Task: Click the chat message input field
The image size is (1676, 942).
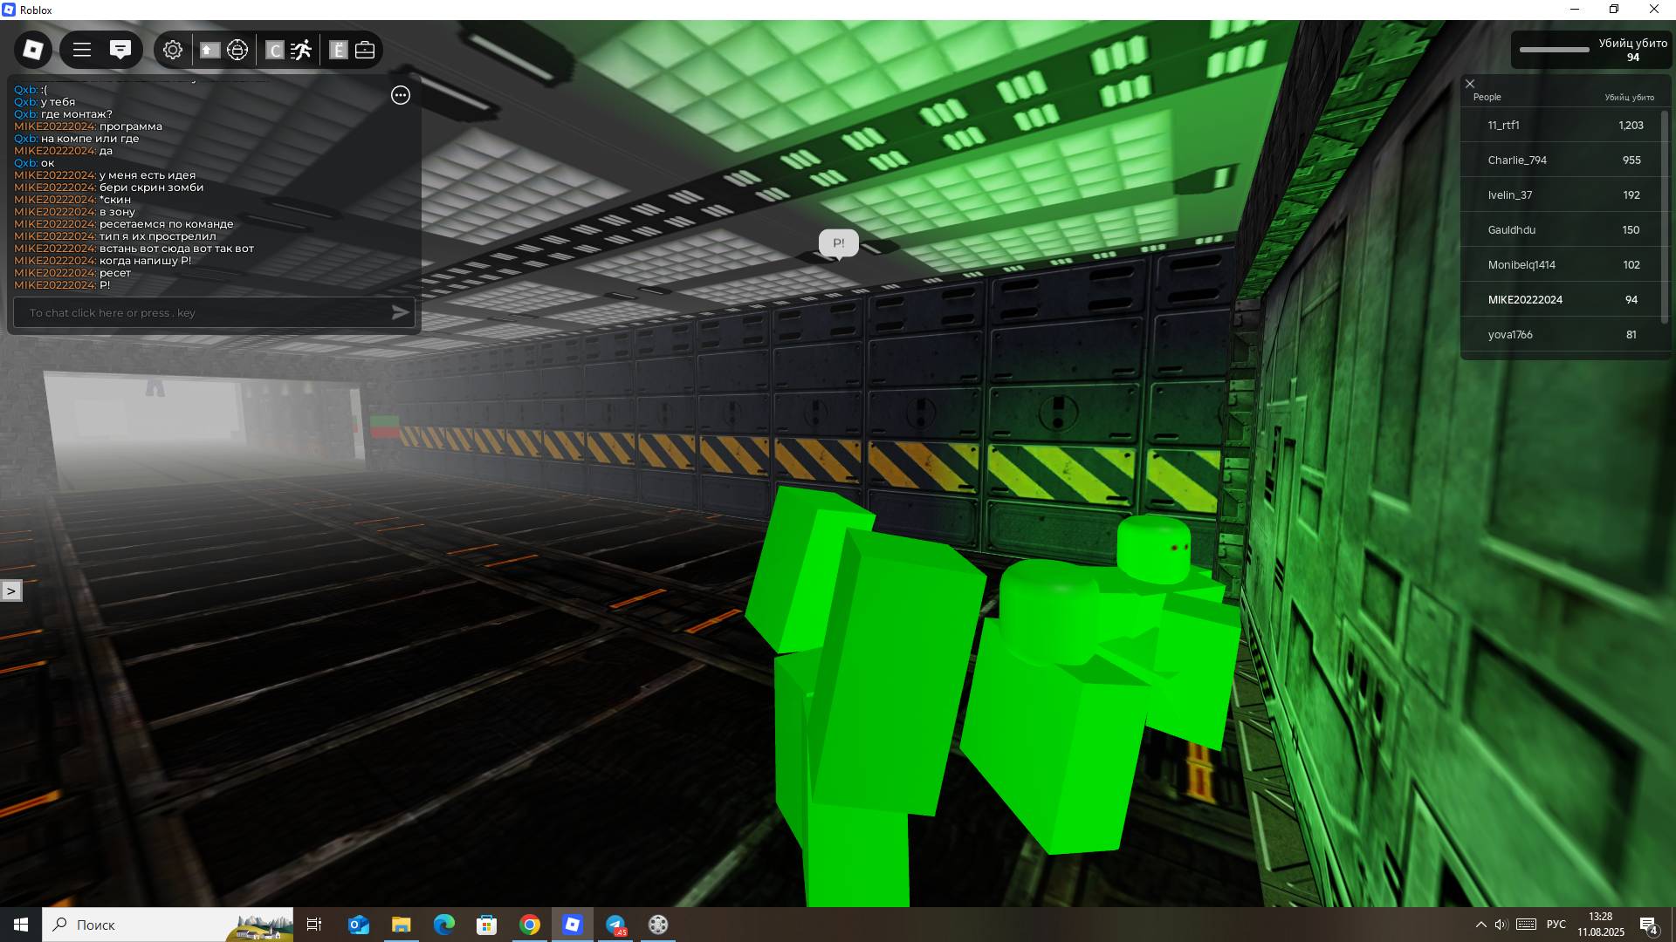Action: point(201,313)
